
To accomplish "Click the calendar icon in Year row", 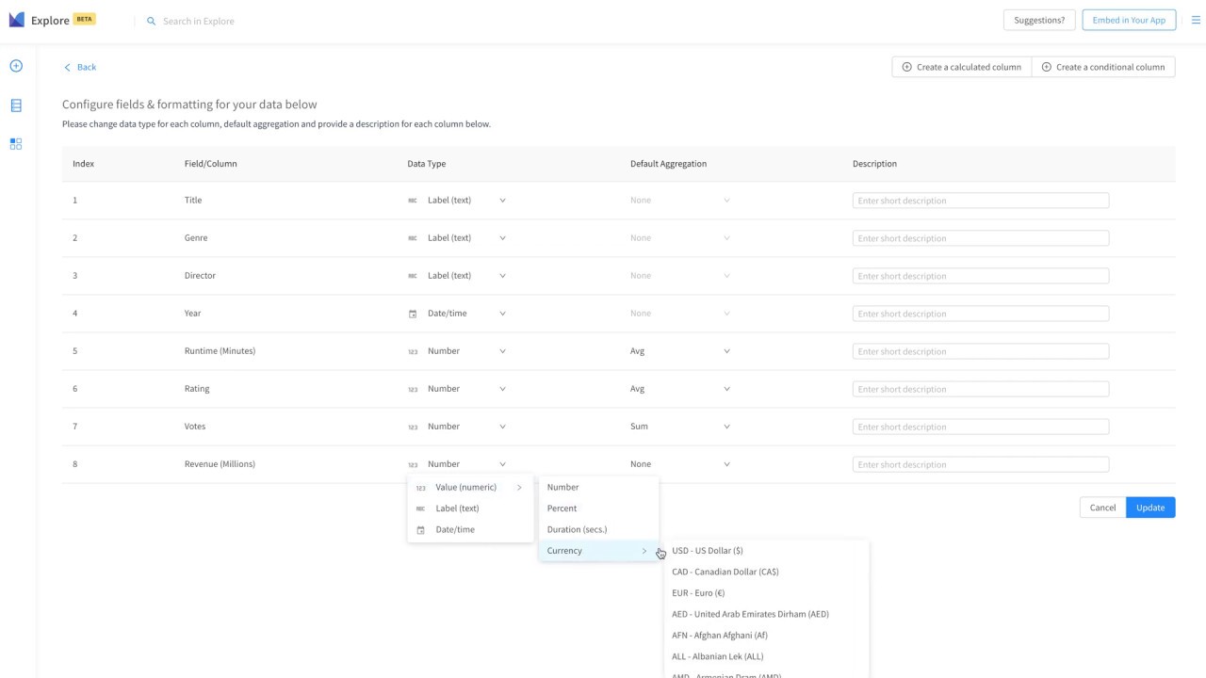I will [x=413, y=314].
